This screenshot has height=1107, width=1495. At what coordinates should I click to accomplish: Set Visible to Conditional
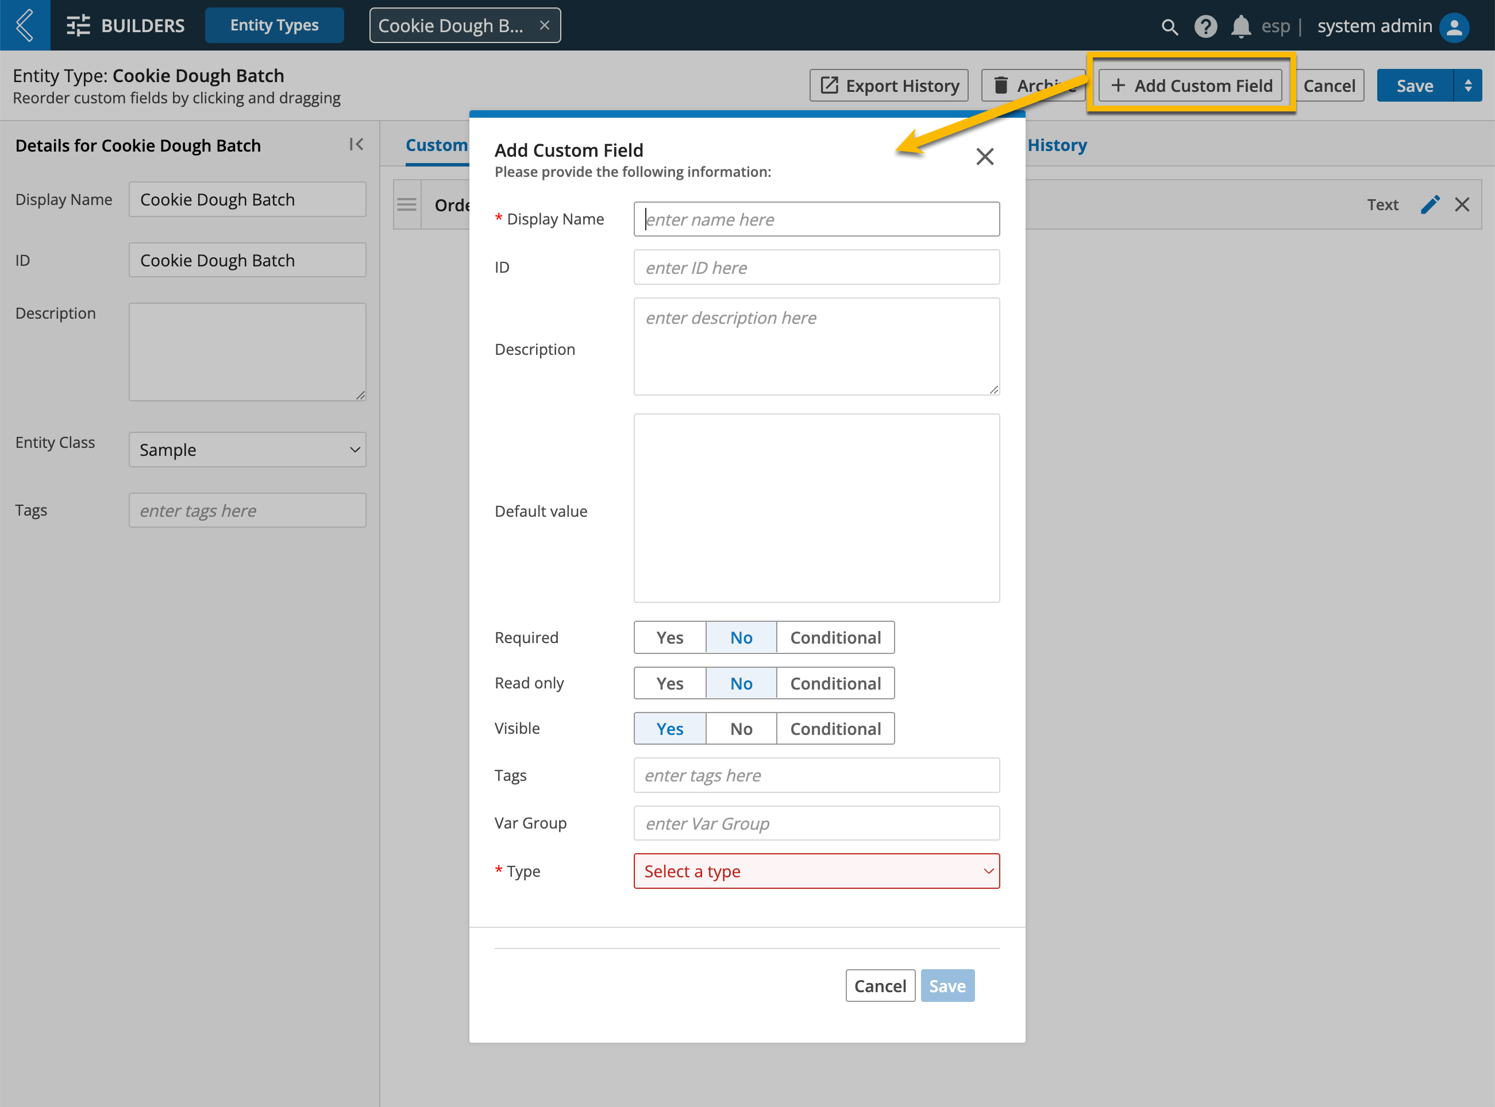(x=835, y=729)
